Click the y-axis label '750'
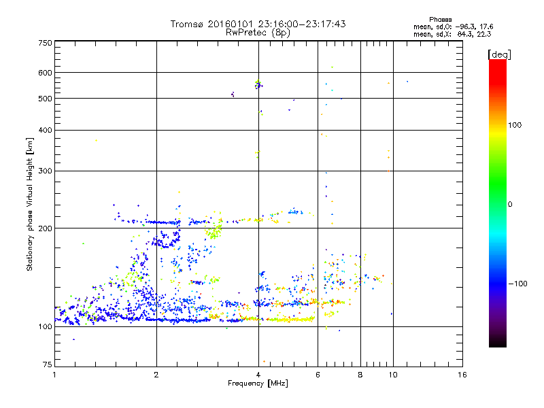Screen dimensions: 544x408 pos(45,43)
